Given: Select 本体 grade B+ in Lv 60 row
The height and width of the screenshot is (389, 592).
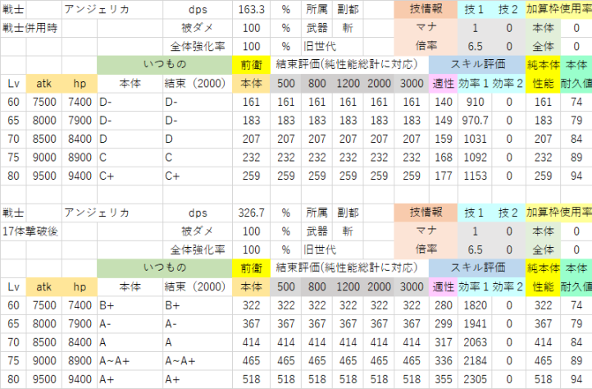Looking at the screenshot, I should click(x=130, y=305).
